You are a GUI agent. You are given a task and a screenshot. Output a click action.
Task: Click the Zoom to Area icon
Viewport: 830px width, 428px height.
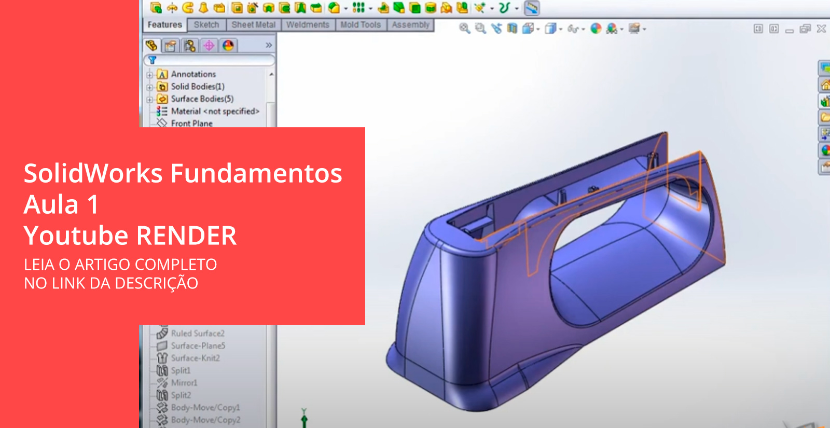click(481, 29)
